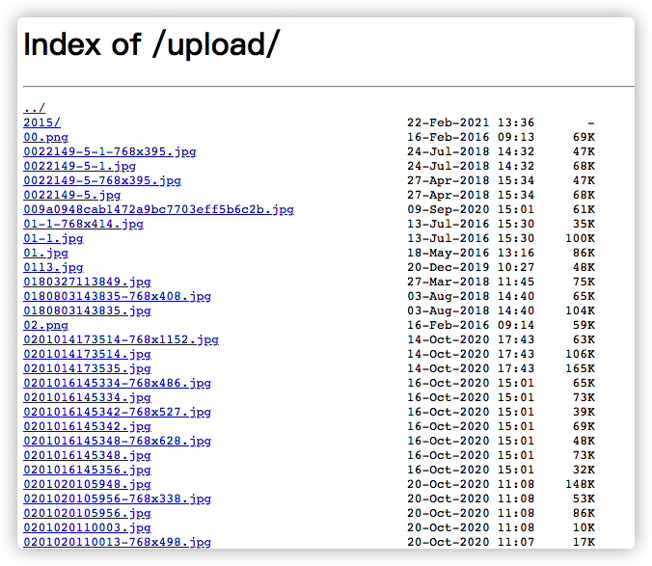Open the 01-1.jpg image link

click(53, 238)
